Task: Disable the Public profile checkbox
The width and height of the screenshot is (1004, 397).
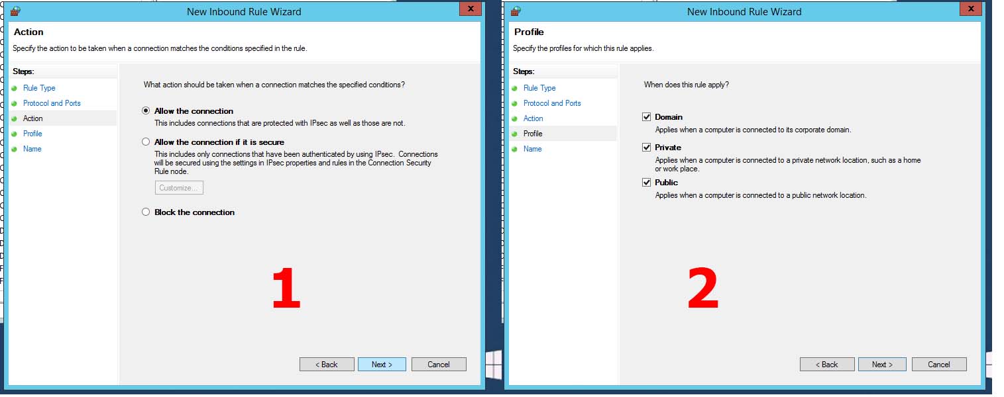Action: click(x=647, y=183)
